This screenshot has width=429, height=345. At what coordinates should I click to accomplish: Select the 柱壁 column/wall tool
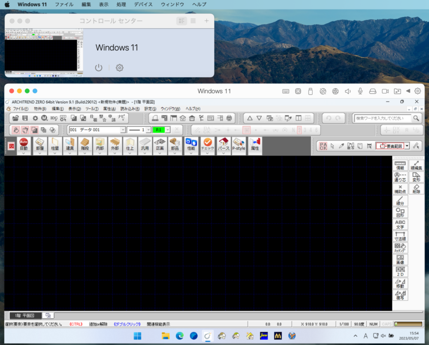(x=55, y=144)
